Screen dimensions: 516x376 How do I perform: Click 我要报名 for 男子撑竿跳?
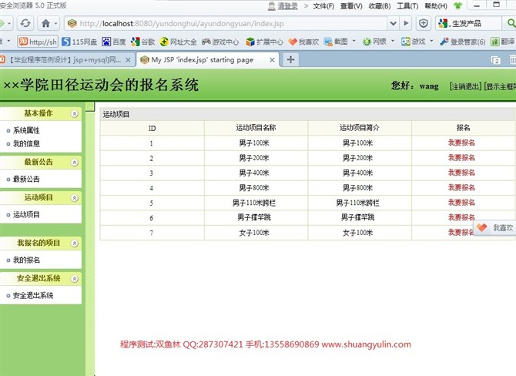tap(461, 217)
